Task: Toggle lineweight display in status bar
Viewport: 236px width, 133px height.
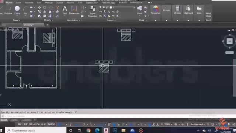Action: click(x=109, y=124)
